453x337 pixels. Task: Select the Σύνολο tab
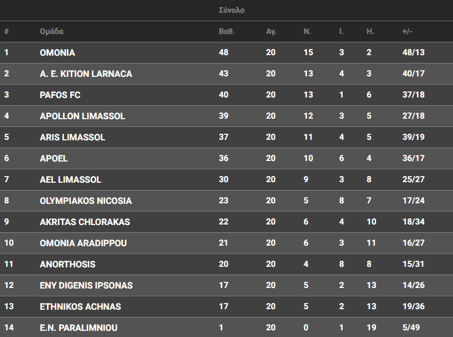tap(232, 10)
